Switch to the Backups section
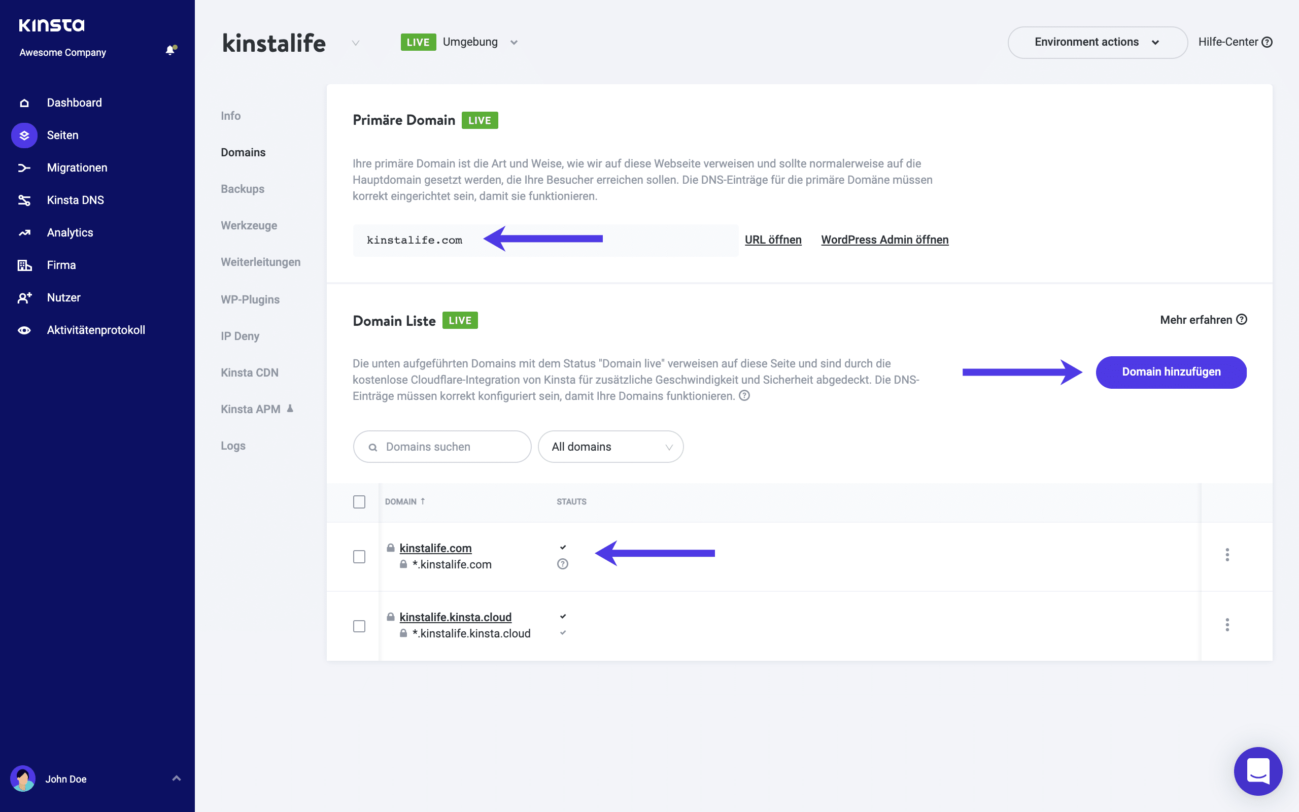 point(243,188)
